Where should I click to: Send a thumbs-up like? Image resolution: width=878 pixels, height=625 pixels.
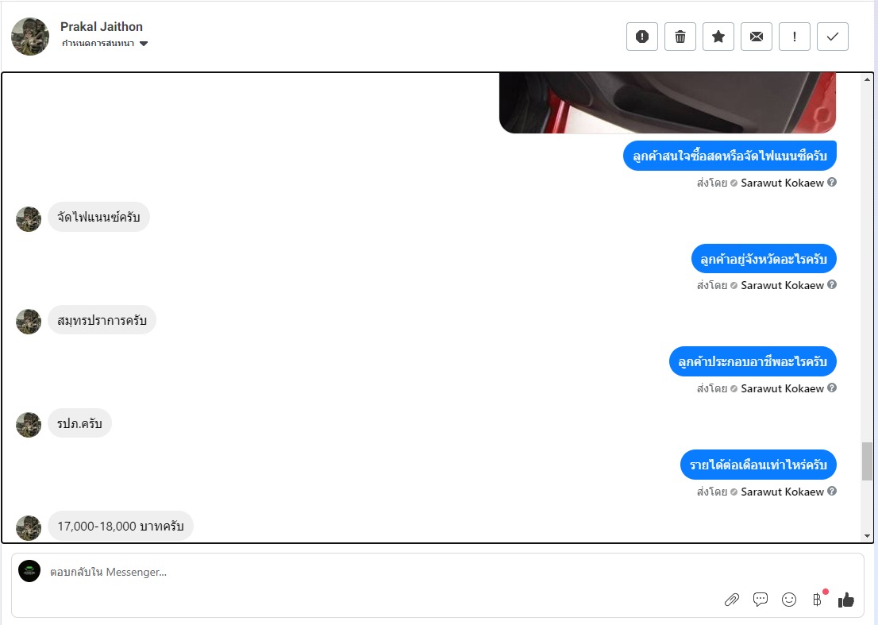coord(846,600)
